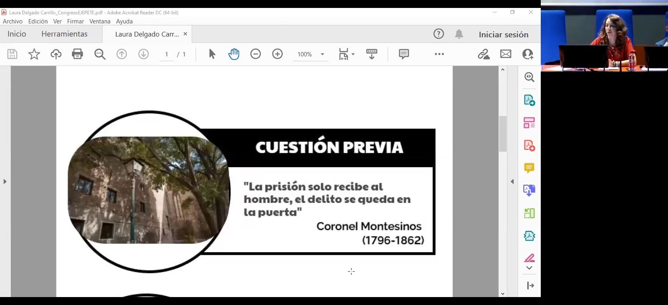The height and width of the screenshot is (305, 668).
Task: Click the zoom in plus button
Action: pos(278,54)
